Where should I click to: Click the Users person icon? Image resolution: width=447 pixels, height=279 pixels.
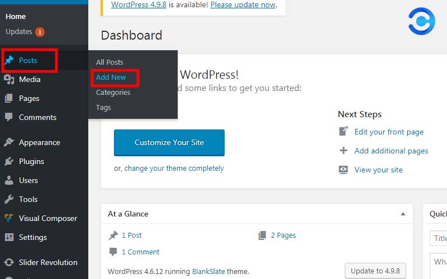tap(9, 180)
